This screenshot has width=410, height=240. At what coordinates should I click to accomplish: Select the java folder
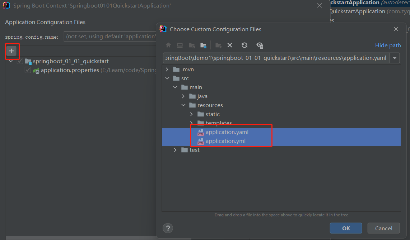coord(199,96)
